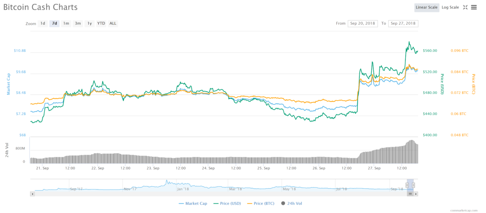
Task: Select the 7d zoom range
Action: coord(55,23)
